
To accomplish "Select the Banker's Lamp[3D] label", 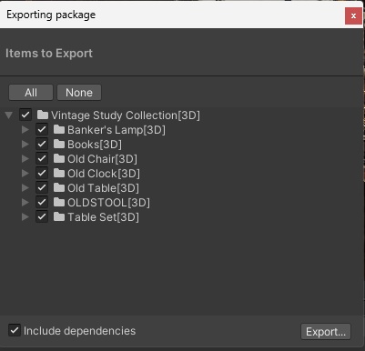I will [x=117, y=130].
